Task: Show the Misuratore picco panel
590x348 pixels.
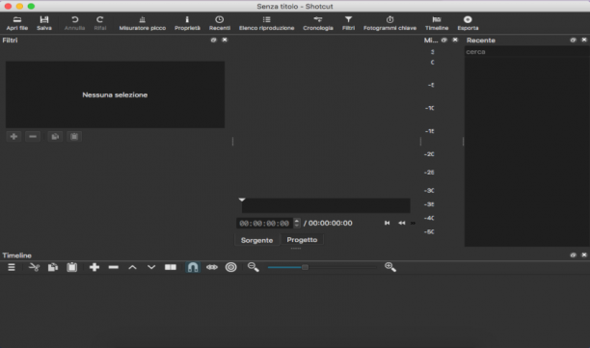Action: coord(143,23)
